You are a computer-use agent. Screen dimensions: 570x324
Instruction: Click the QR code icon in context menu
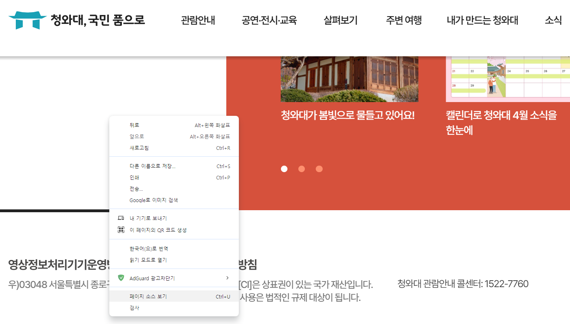121,230
